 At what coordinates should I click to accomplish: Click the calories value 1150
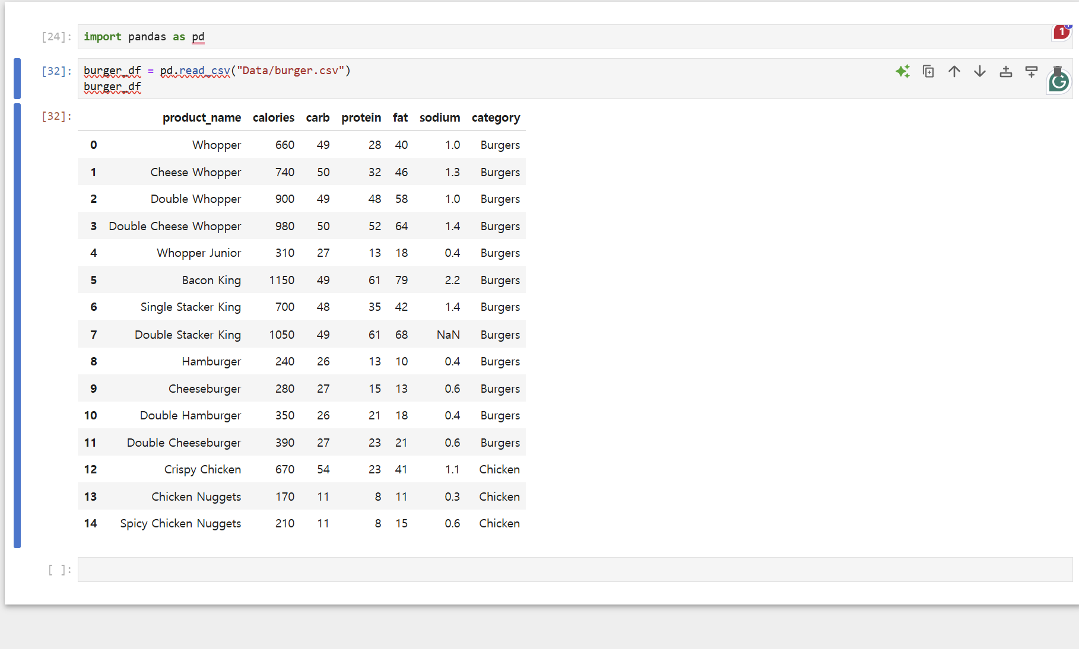pos(282,280)
